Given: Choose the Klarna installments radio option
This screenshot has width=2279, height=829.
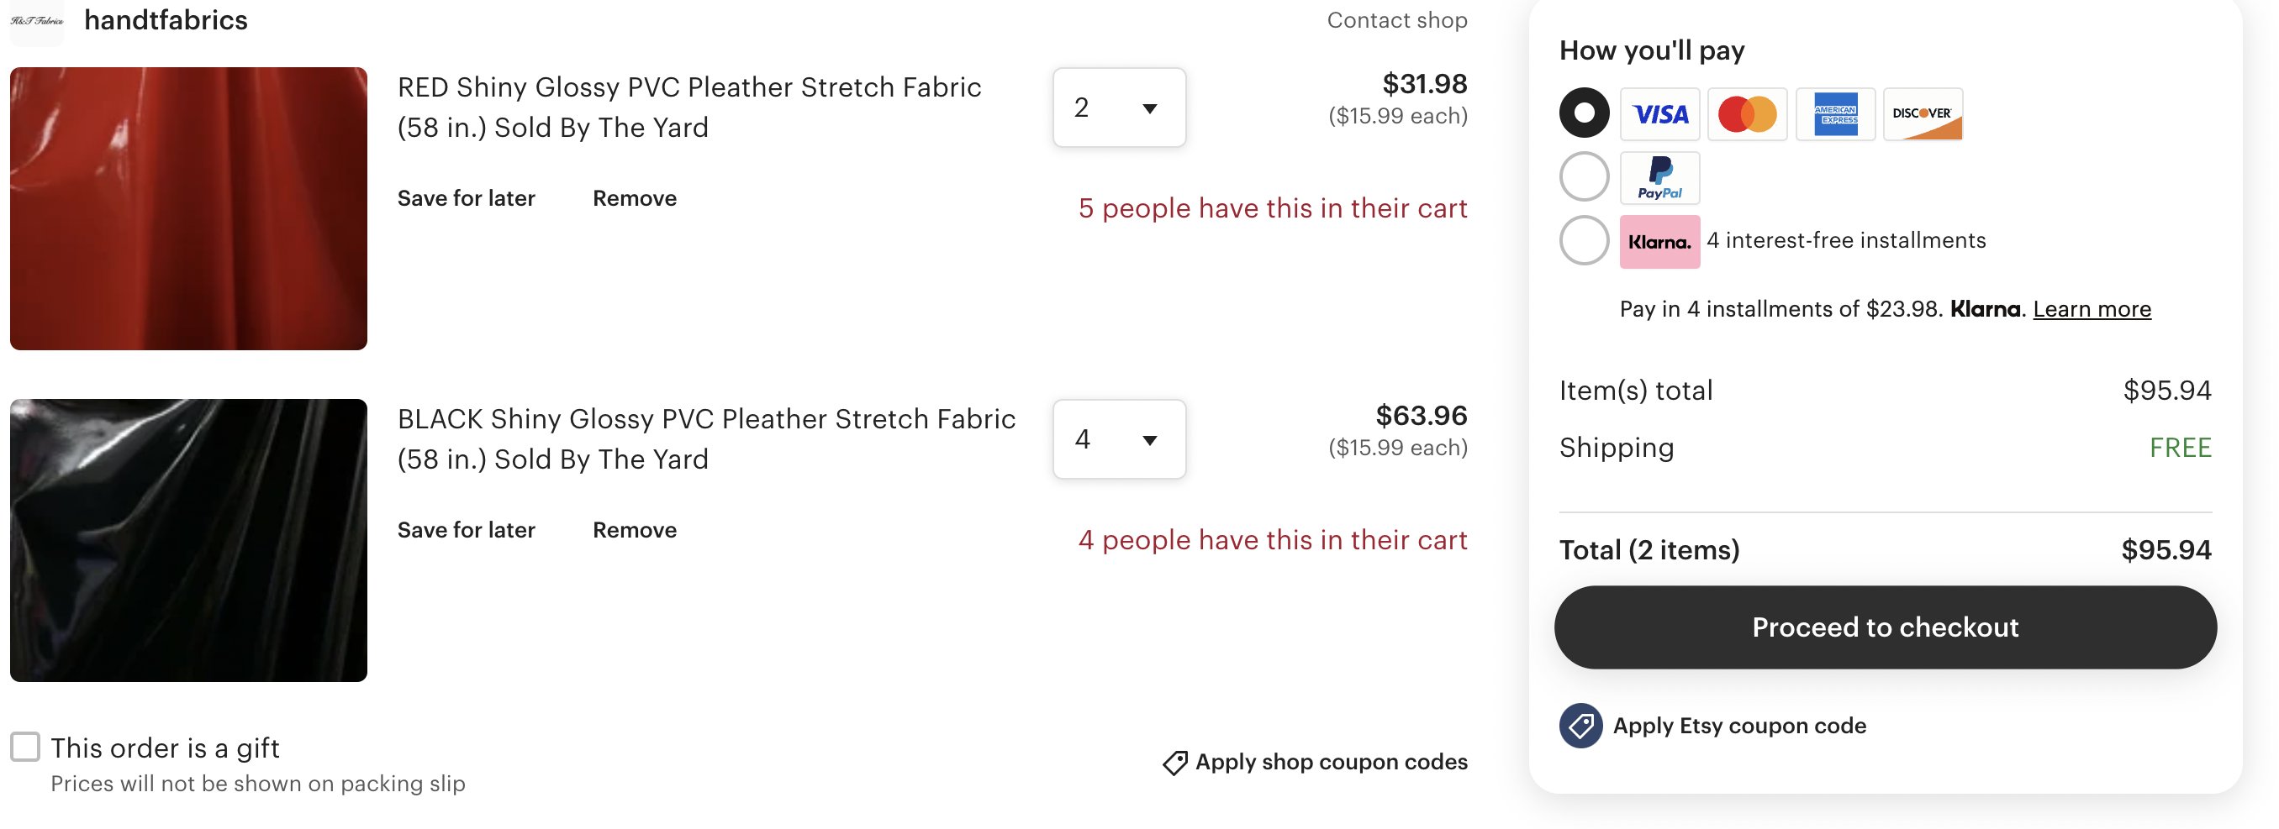Looking at the screenshot, I should pos(1584,240).
